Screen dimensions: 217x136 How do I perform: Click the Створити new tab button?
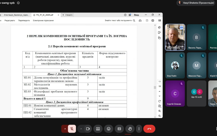point(67,15)
